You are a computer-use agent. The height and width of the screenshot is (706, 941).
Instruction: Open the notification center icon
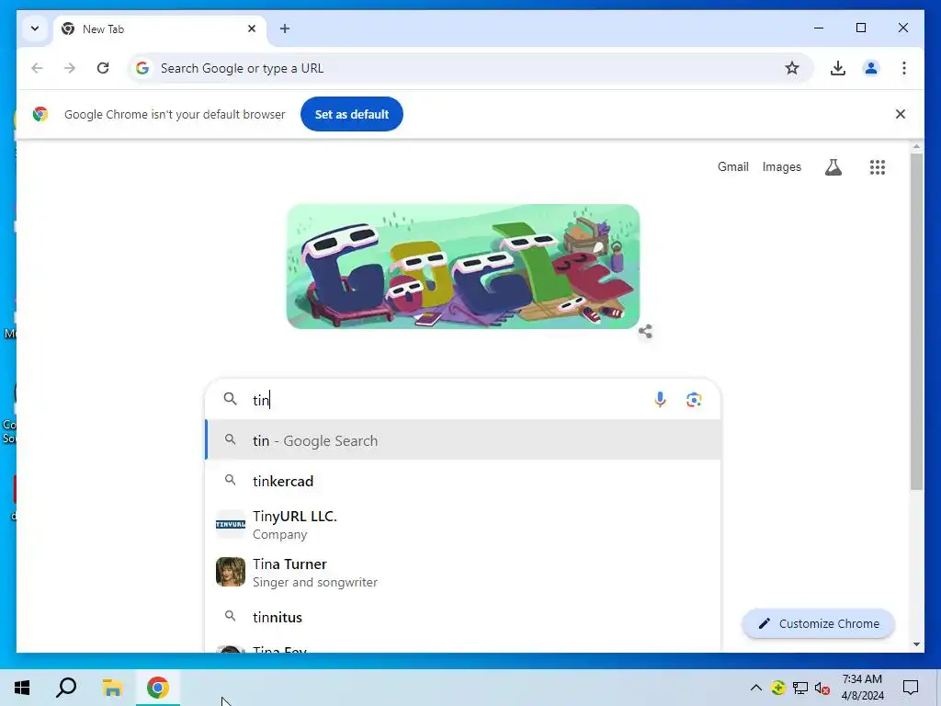pos(911,688)
